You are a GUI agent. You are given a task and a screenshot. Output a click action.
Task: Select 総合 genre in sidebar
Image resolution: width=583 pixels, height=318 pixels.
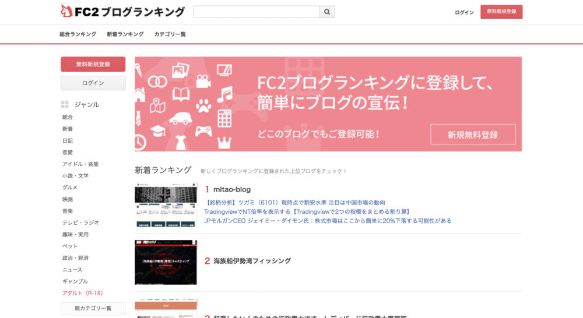(x=68, y=117)
